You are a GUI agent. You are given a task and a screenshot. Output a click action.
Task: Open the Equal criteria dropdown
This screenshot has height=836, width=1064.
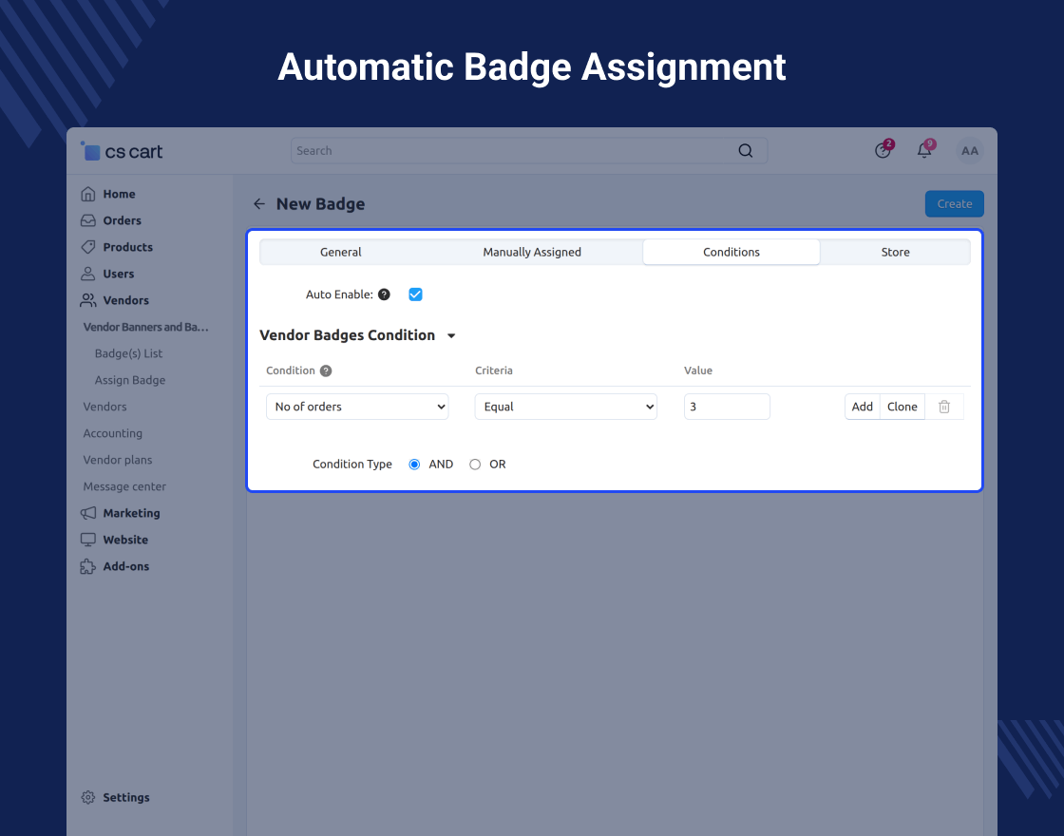566,407
